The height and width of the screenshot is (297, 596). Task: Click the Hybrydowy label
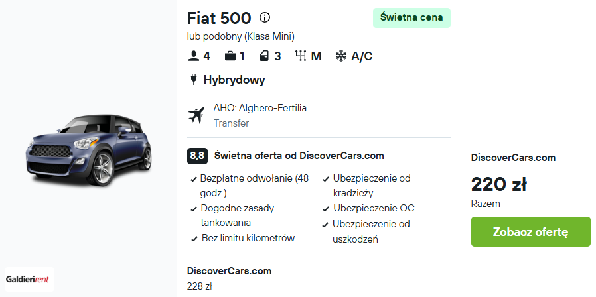click(x=234, y=80)
